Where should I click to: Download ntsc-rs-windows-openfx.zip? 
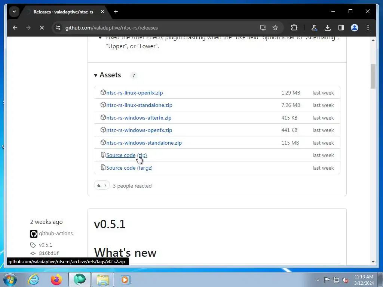click(139, 130)
